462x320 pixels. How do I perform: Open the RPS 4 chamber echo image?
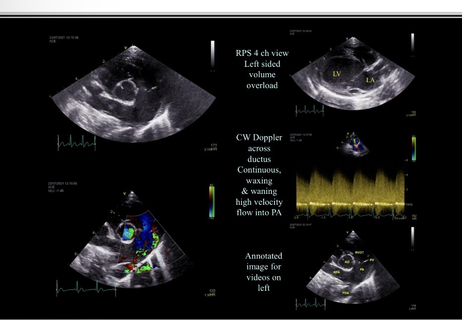353,73
